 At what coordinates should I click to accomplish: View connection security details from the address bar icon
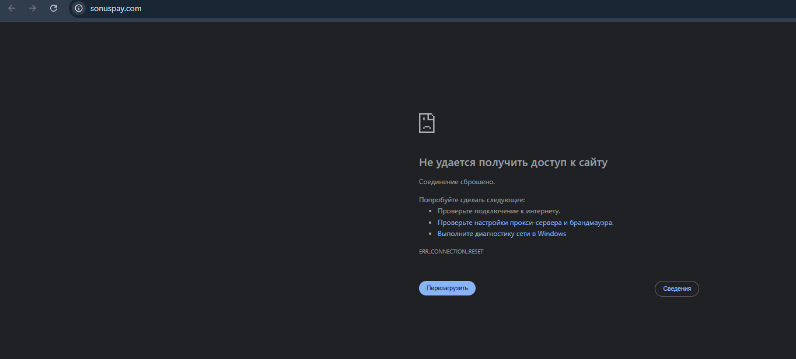[78, 8]
